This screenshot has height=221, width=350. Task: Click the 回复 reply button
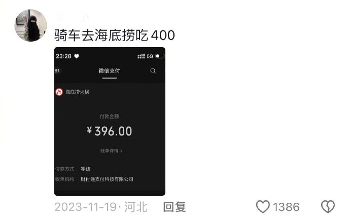[x=174, y=207]
